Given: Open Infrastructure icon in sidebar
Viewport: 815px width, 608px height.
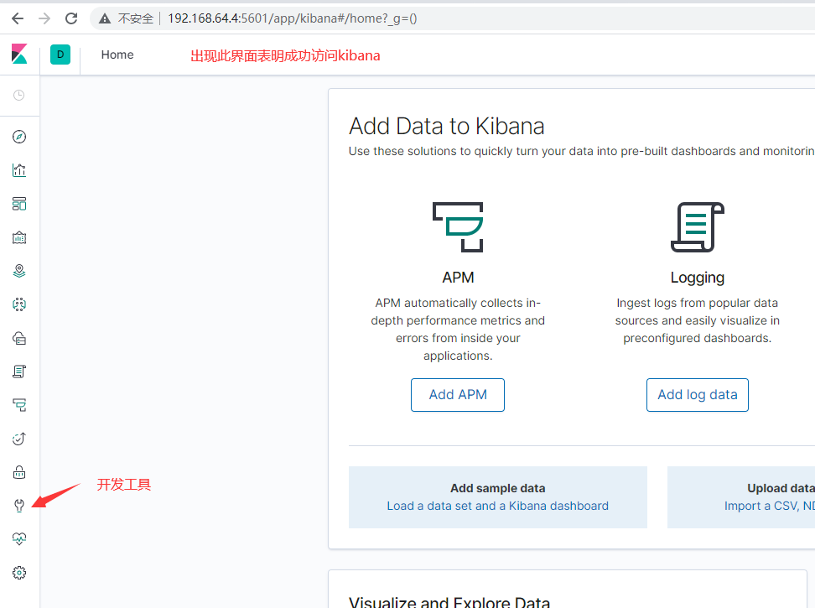Looking at the screenshot, I should tap(19, 338).
